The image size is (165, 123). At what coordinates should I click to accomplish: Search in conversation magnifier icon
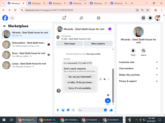point(144,51)
